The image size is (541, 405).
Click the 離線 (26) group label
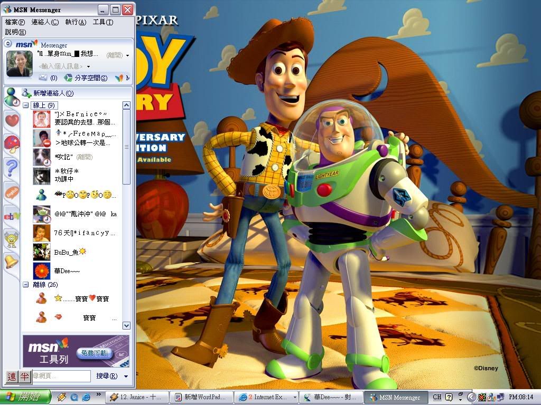point(45,284)
